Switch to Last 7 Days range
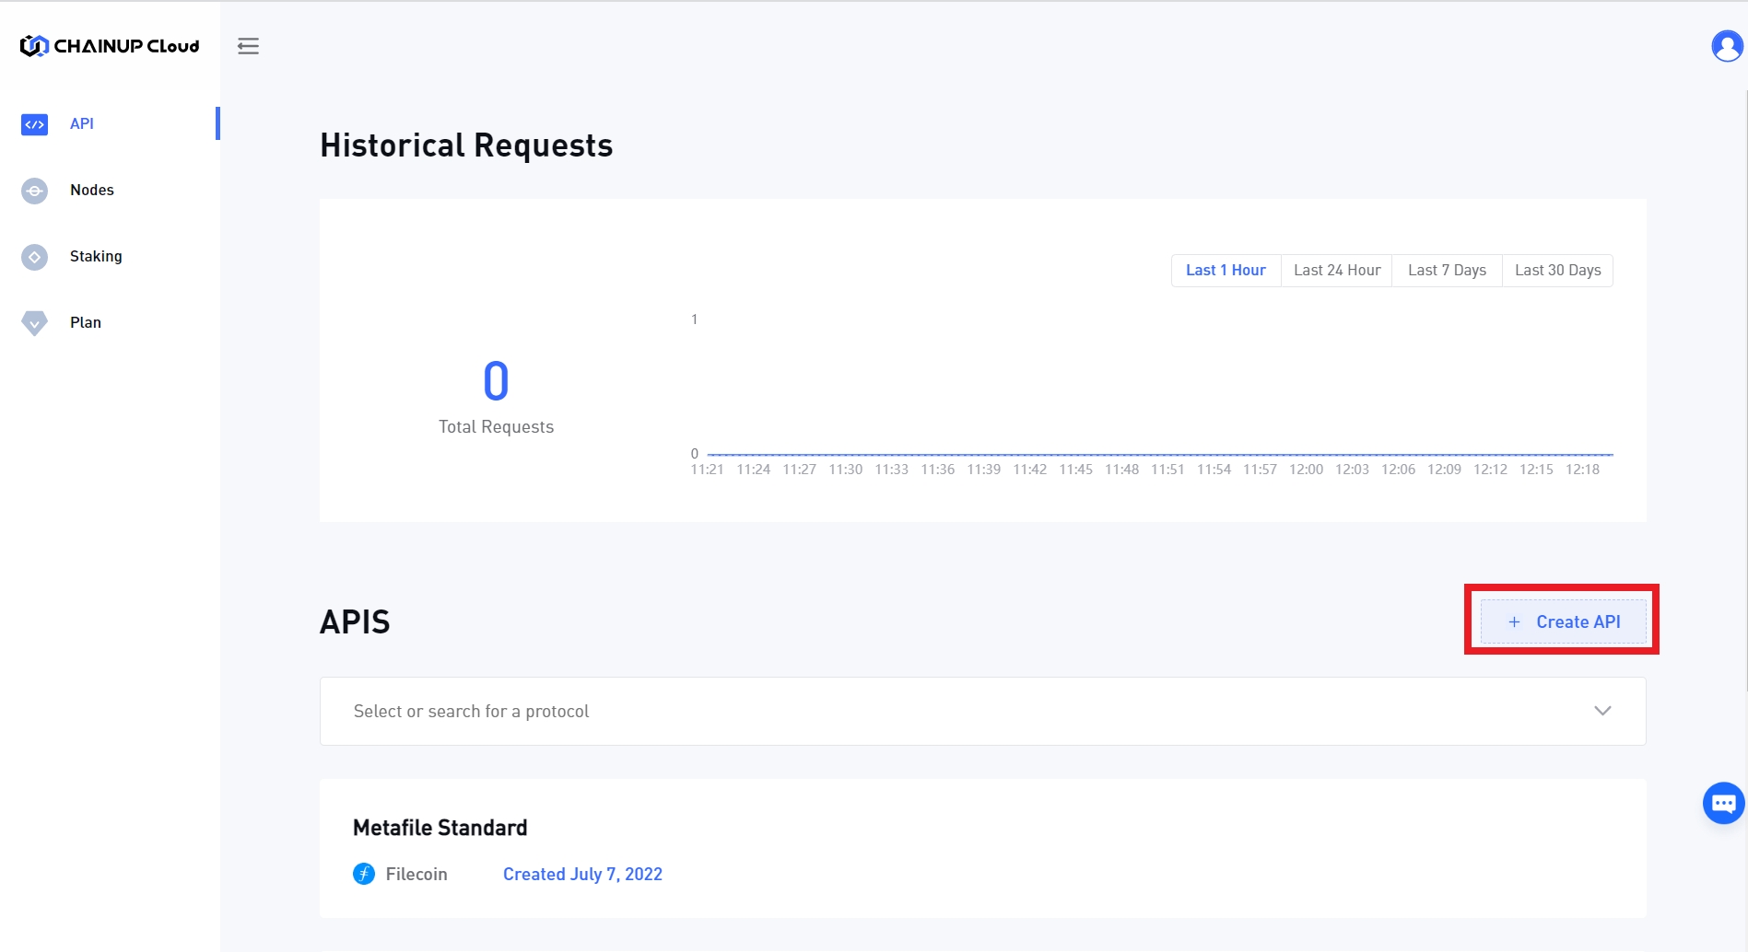Viewport: 1748px width, 952px height. click(x=1447, y=271)
